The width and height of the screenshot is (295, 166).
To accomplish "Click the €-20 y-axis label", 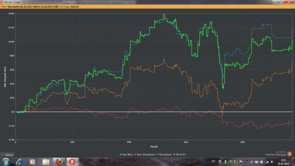I will pyautogui.click(x=12, y=126).
